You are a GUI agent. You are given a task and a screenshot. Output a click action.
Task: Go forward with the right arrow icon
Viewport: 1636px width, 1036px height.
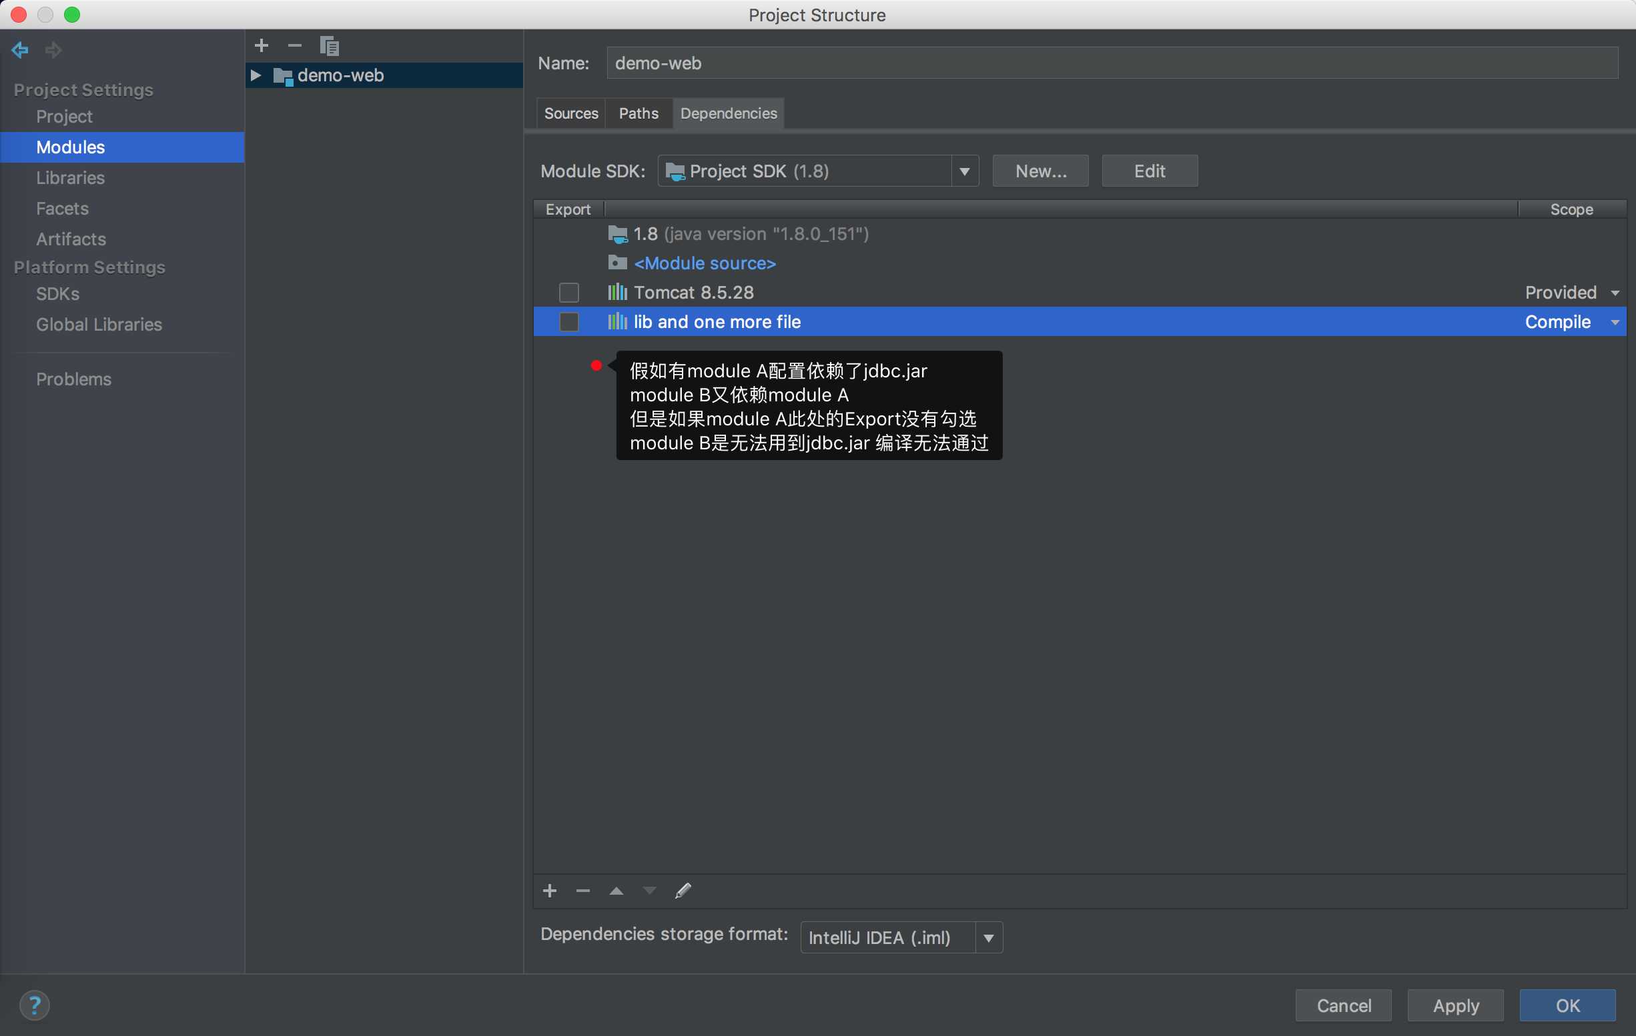click(x=53, y=49)
